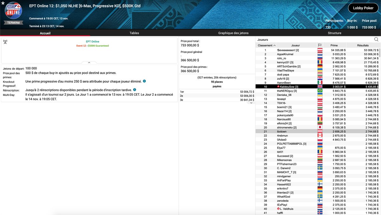Click the Lobby Poker button
The height and width of the screenshot is (215, 381).
point(363,8)
